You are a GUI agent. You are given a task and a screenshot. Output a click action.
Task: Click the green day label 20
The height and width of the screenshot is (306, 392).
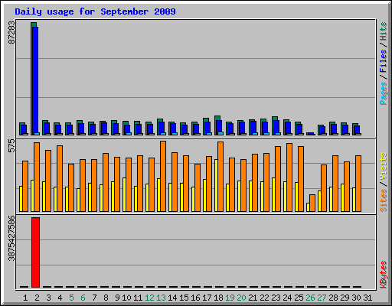(x=241, y=298)
